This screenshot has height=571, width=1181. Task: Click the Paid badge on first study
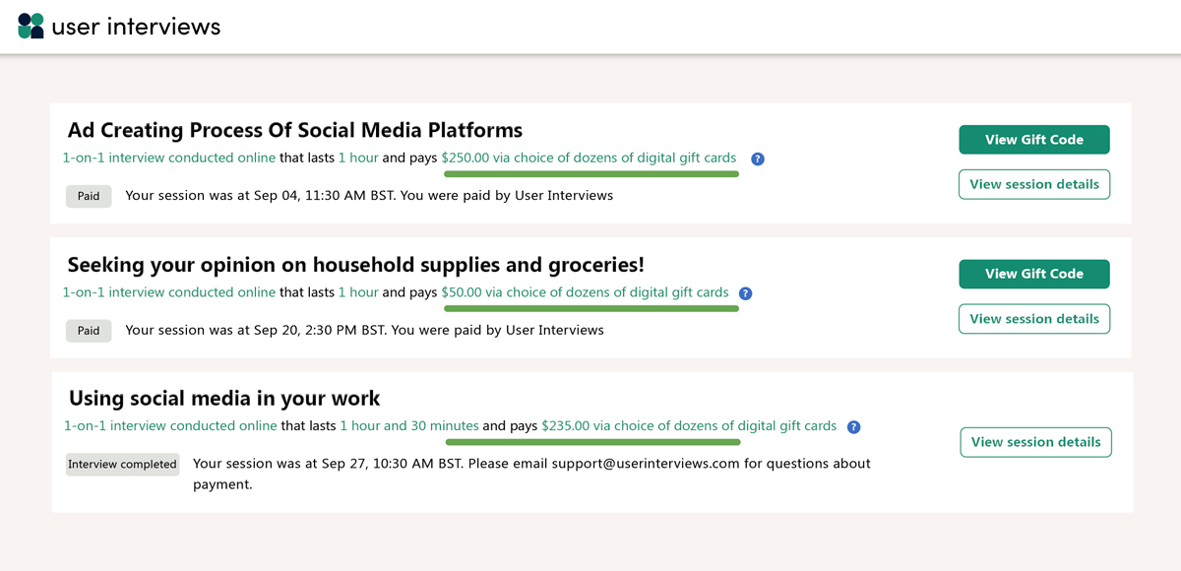click(x=88, y=196)
